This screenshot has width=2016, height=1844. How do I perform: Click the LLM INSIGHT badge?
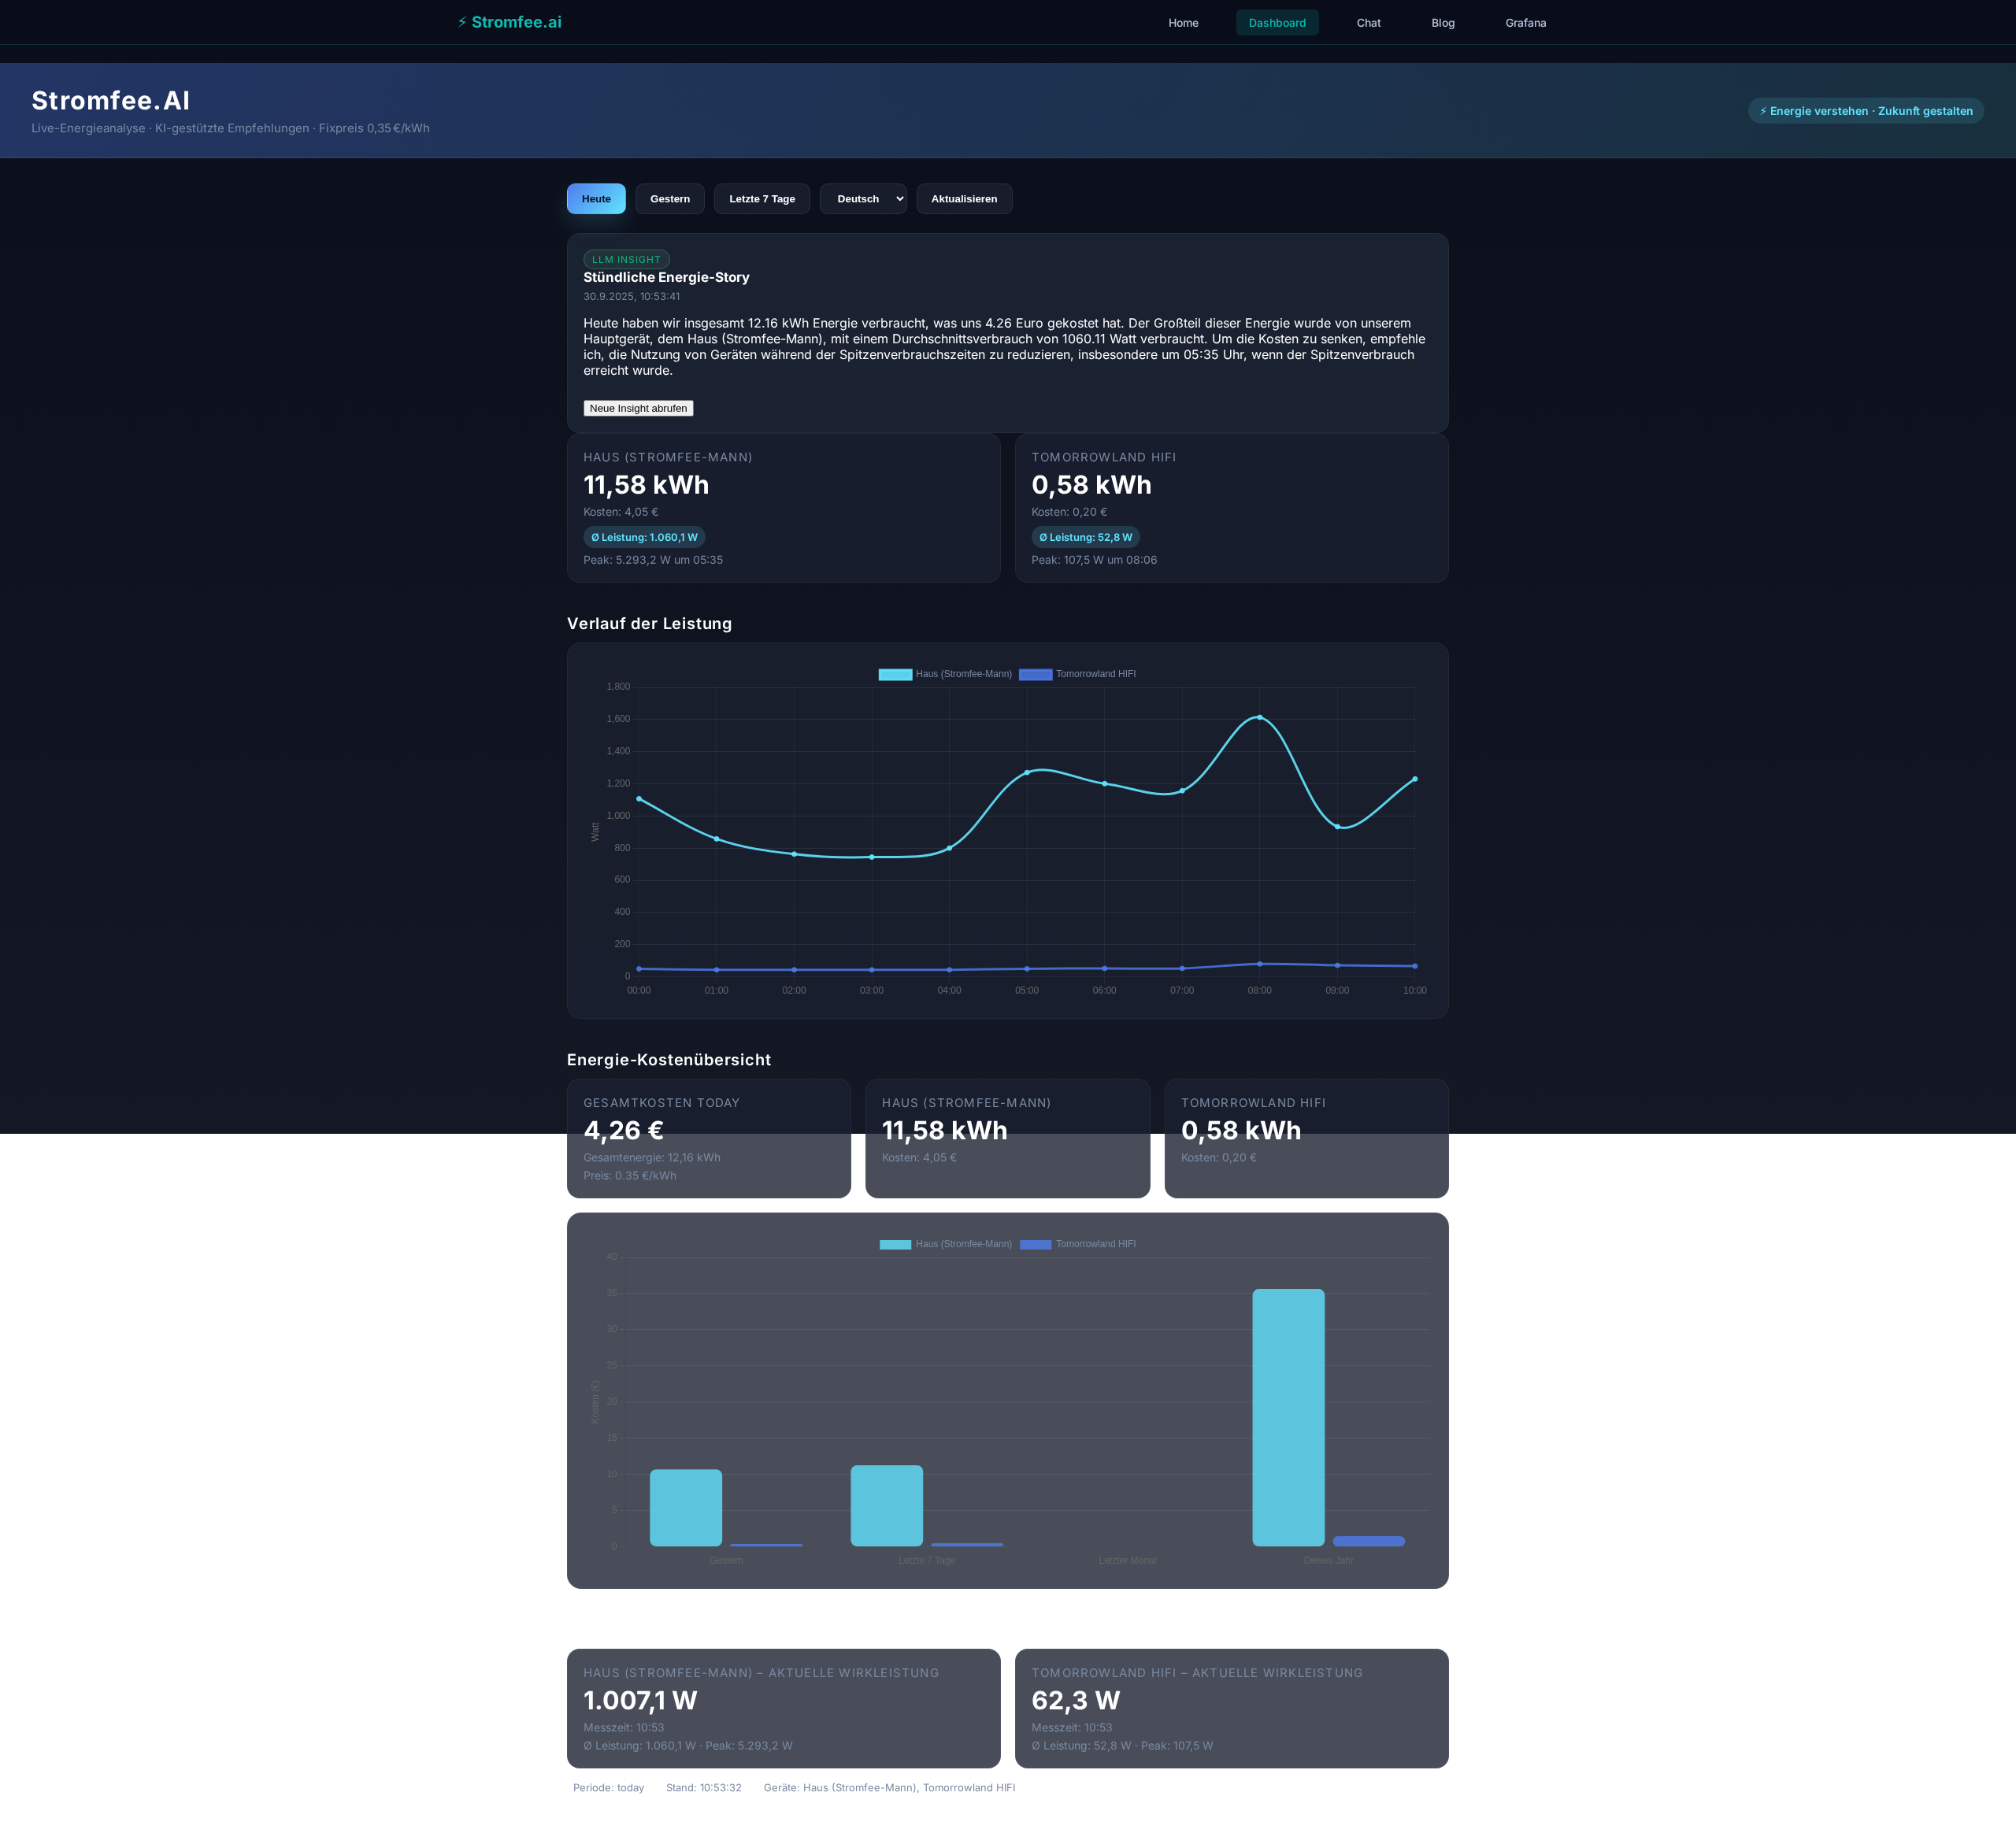[x=626, y=259]
